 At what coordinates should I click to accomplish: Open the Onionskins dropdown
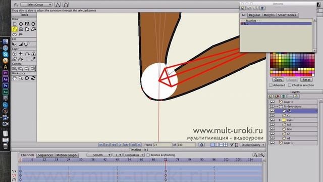click(x=134, y=155)
